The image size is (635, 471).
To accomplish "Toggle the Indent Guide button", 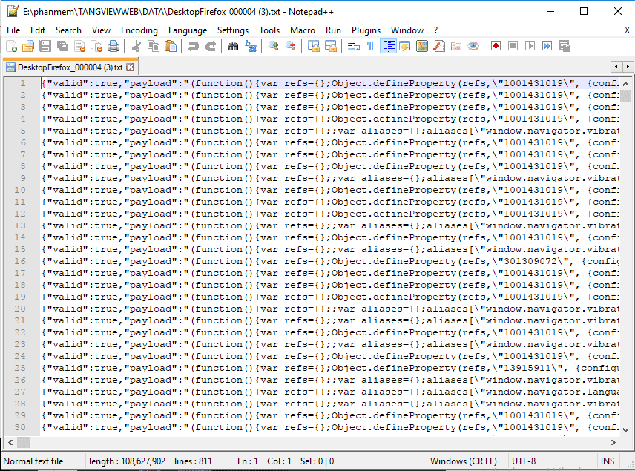I will pyautogui.click(x=388, y=47).
